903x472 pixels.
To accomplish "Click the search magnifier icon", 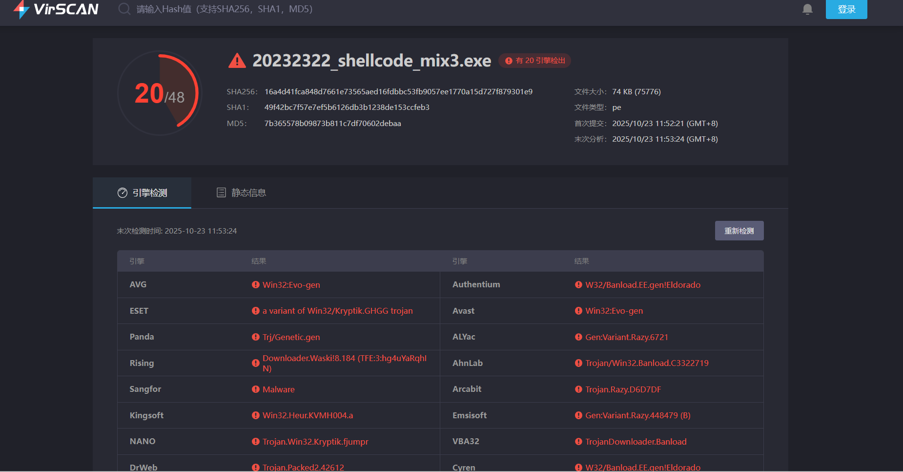I will click(x=124, y=9).
